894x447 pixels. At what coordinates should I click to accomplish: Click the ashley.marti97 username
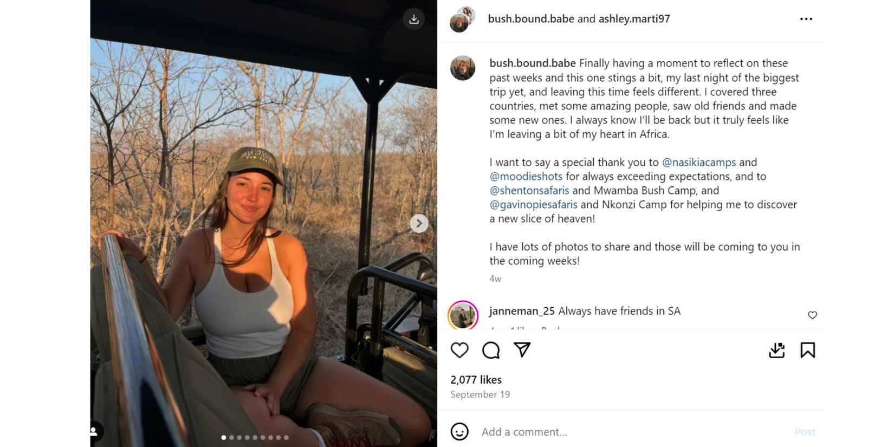[634, 18]
